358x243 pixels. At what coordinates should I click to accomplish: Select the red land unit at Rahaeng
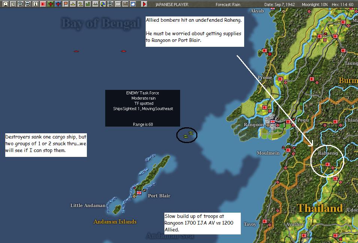[333, 168]
